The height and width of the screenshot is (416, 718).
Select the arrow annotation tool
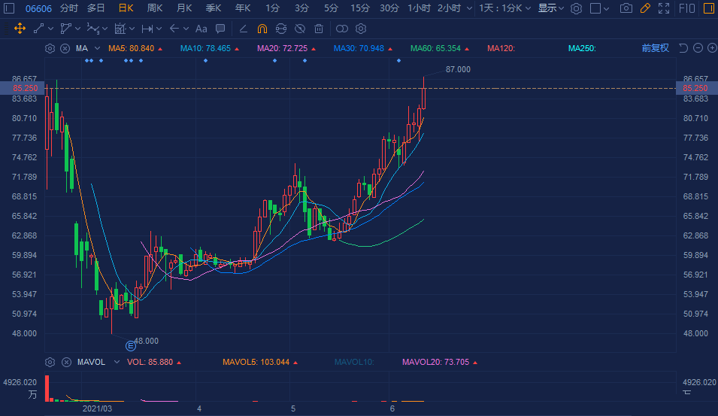pyautogui.click(x=174, y=29)
